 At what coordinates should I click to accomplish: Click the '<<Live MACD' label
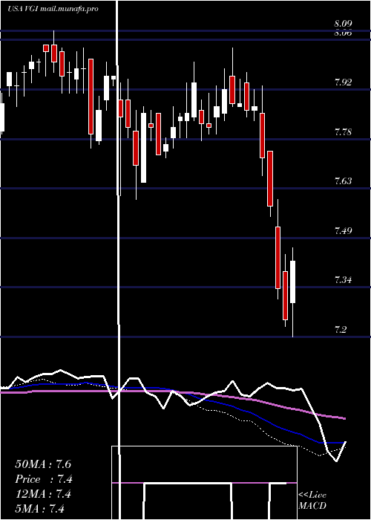(312, 501)
